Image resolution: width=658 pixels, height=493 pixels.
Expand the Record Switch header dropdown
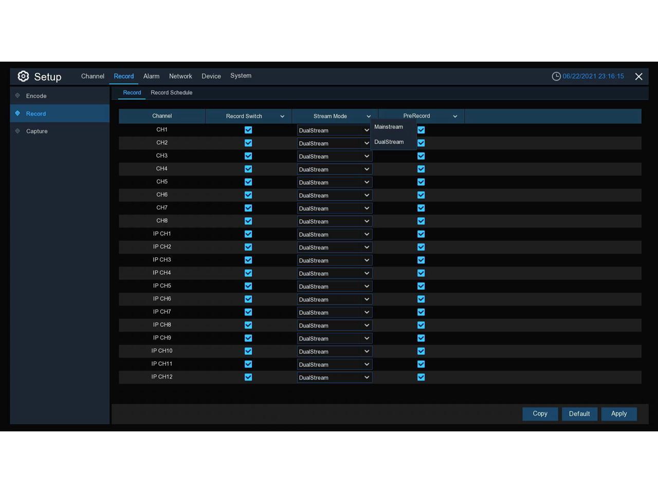click(x=282, y=117)
